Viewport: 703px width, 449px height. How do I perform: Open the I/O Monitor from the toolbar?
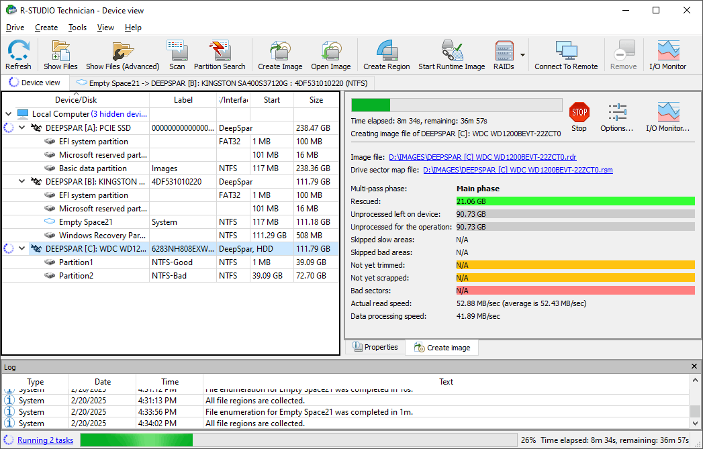(x=668, y=54)
